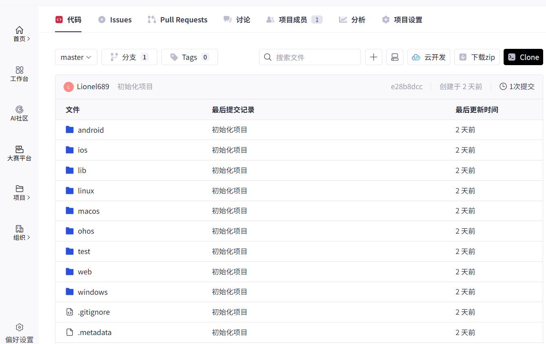Open 偏好设置 gear icon in sidebar

[19, 327]
